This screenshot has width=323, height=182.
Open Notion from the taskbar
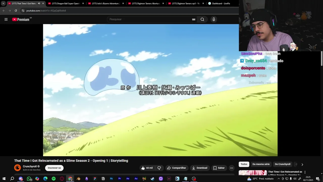103,179
